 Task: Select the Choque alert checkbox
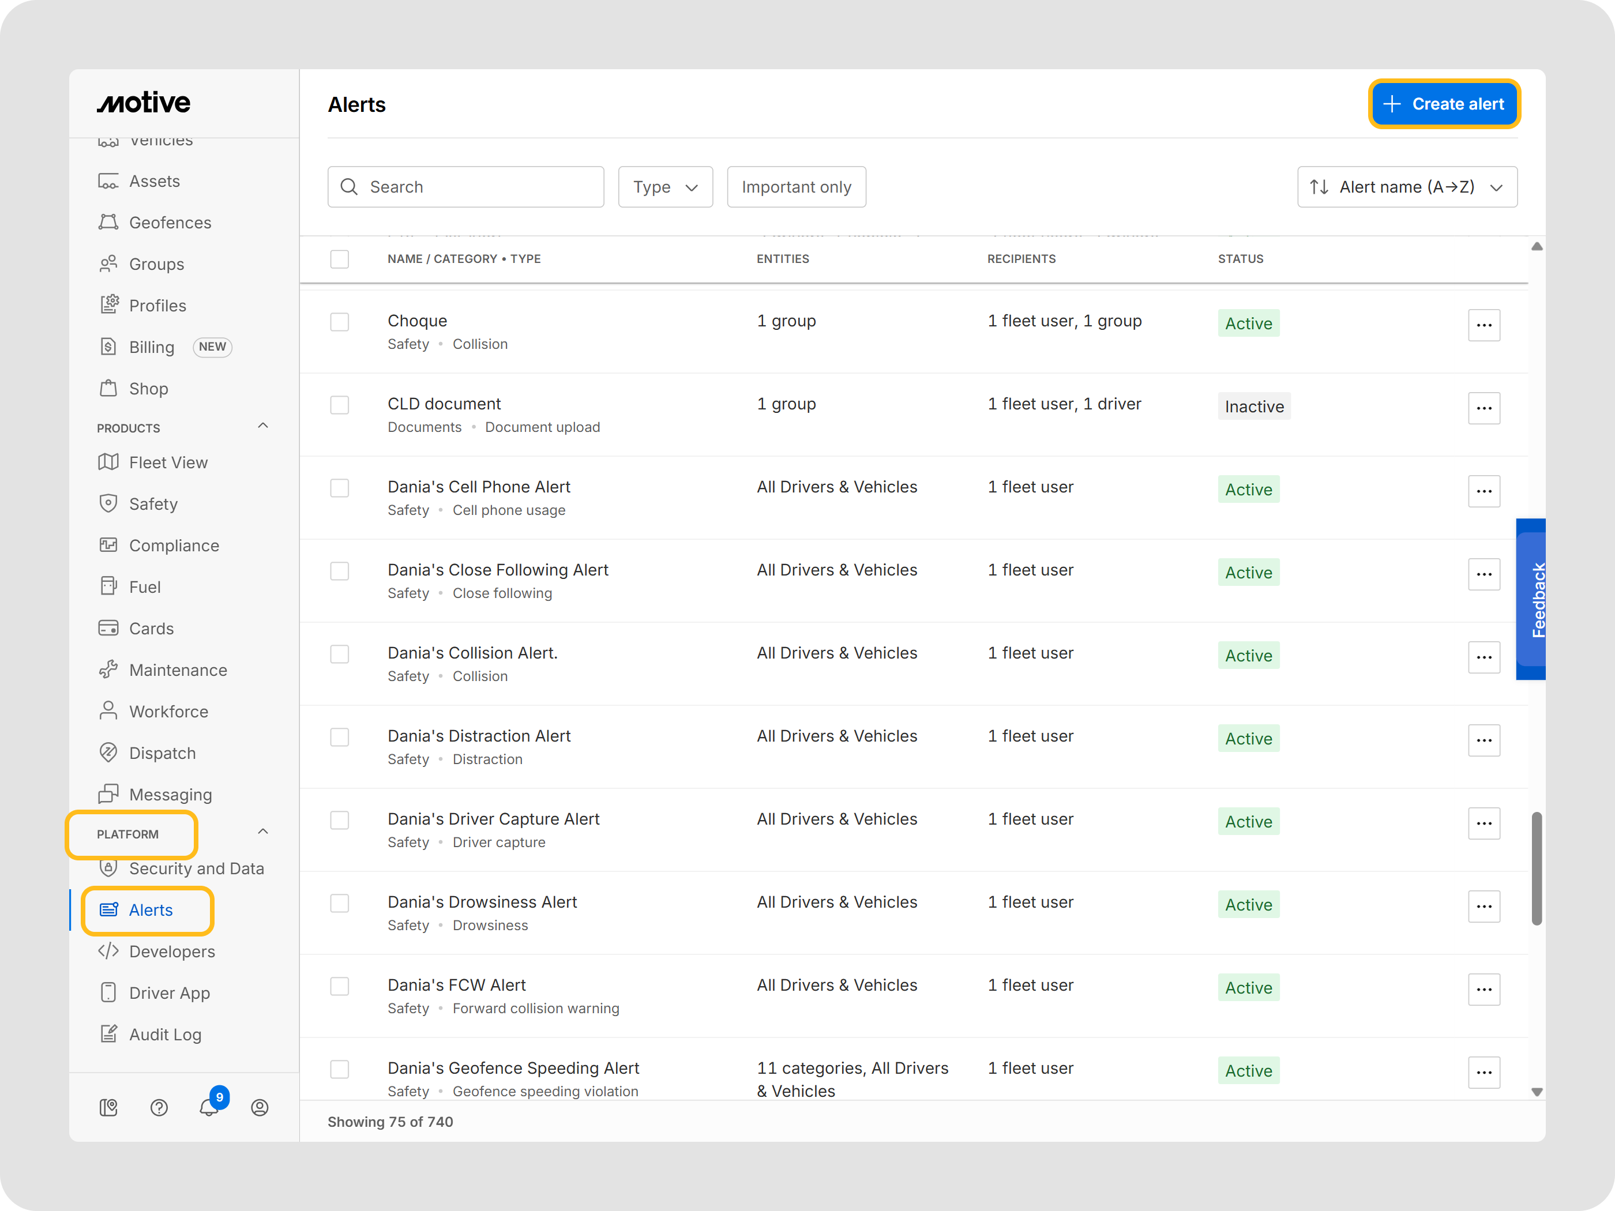pyautogui.click(x=340, y=322)
